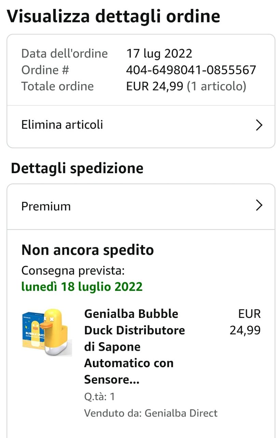Screen dimensions: 278x438
Task: Tap the Non ancora spedito status heading
Action: pos(87,250)
